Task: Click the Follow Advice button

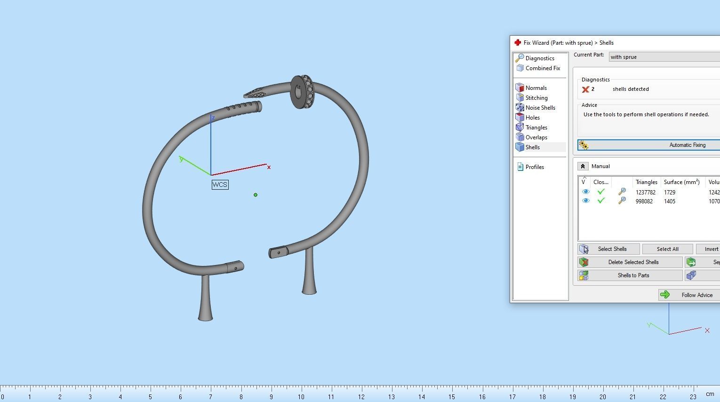Action: pos(689,295)
